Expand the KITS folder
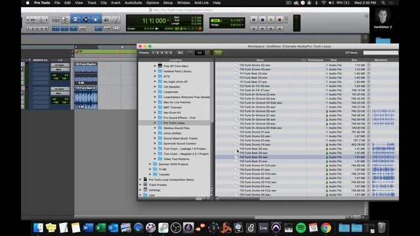Viewport: 420px width, 236px height. coord(155,76)
